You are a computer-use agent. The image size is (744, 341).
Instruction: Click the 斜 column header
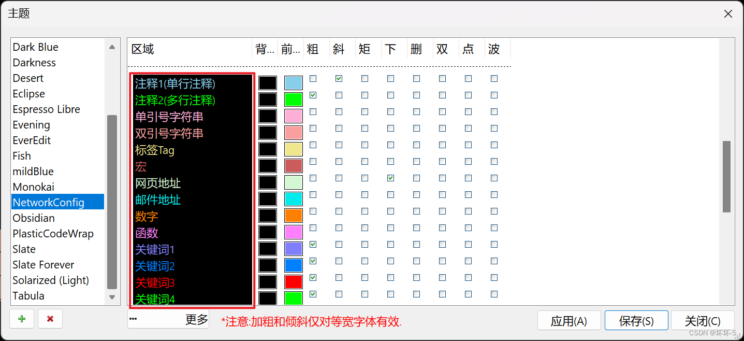[342, 49]
